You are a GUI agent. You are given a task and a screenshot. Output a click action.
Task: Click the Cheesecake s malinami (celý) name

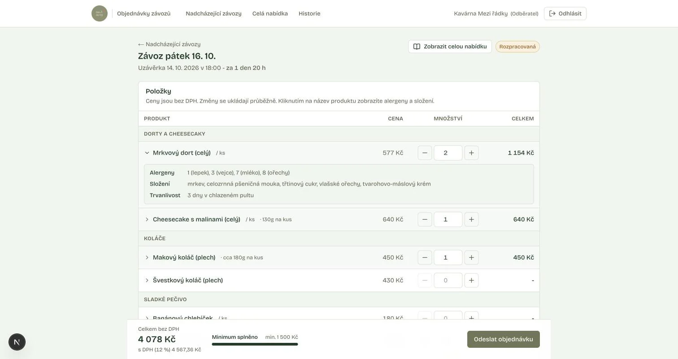(196, 219)
